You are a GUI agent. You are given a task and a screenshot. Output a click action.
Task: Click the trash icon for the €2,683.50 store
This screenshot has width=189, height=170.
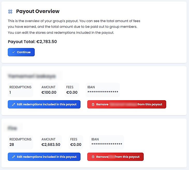[93, 157]
